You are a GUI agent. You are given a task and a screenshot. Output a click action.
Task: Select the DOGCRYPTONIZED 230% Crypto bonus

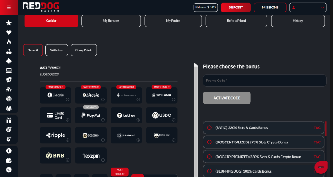point(210,157)
